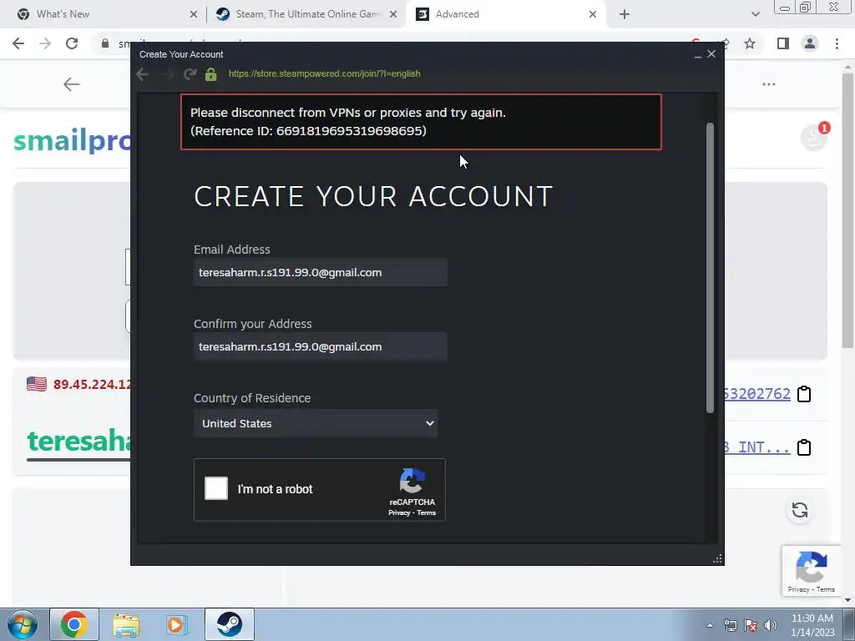Click the Steam popup forward arrow
This screenshot has width=855, height=641.
pyautogui.click(x=167, y=74)
